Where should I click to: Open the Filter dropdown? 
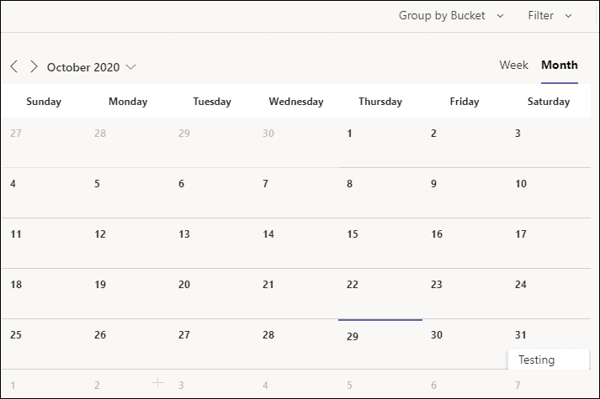550,15
